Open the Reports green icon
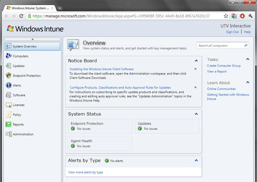 [9, 124]
